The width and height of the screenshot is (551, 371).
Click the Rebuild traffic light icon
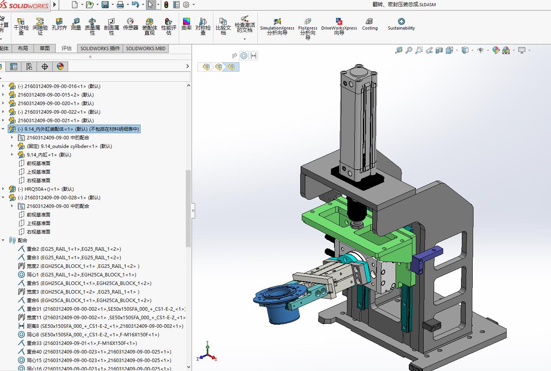pos(166,5)
